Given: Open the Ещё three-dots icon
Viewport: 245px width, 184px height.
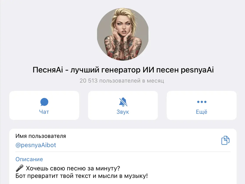Looking at the screenshot, I should click(x=202, y=102).
